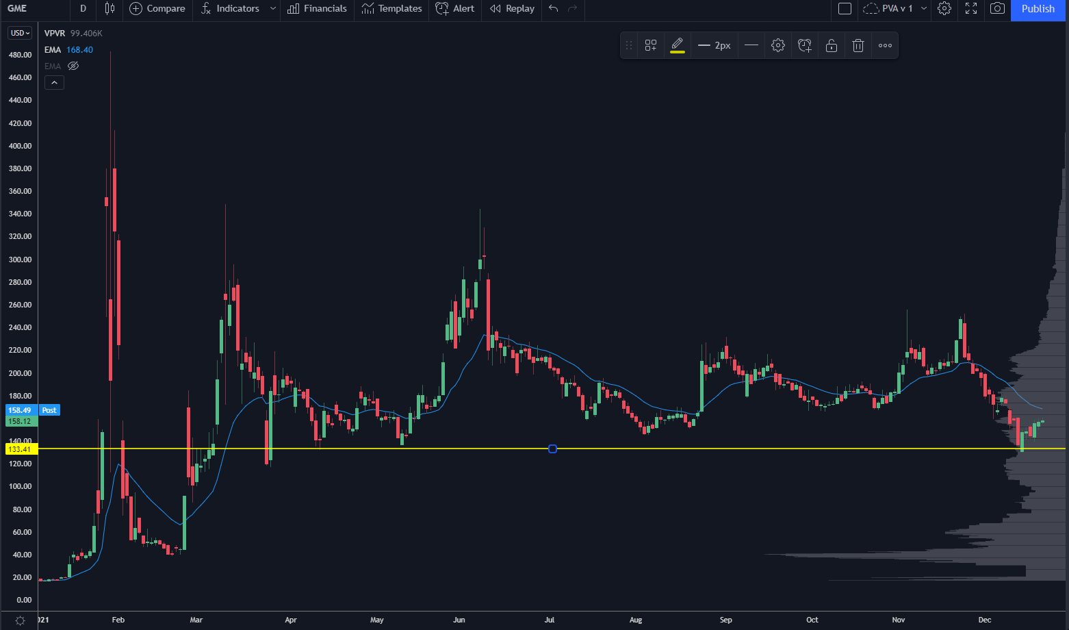Open the candlestick chart style selector
1069x630 pixels.
(110, 9)
